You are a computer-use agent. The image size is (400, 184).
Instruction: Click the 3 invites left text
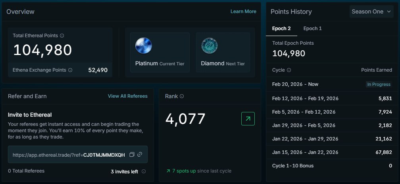coord(125,171)
